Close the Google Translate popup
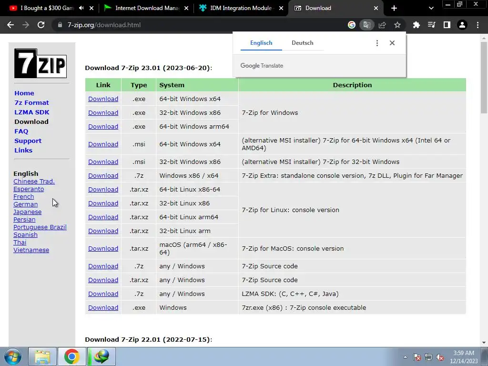 pyautogui.click(x=392, y=43)
